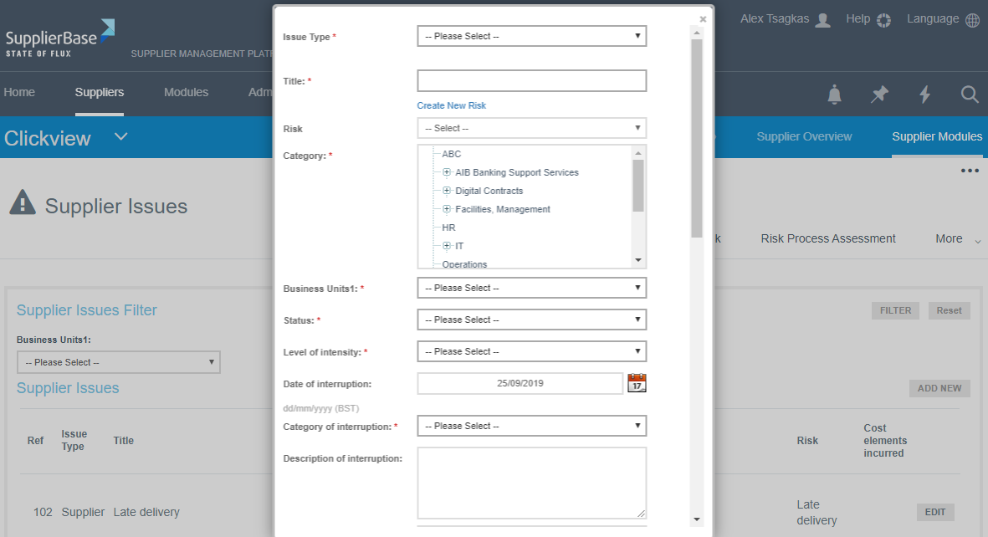Screen dimensions: 988x537
Task: Click the ADD NEW button
Action: tap(939, 388)
